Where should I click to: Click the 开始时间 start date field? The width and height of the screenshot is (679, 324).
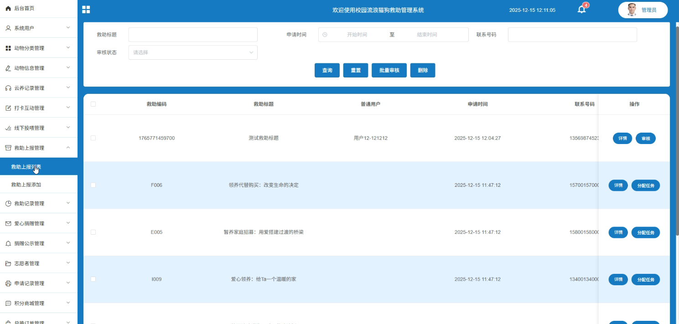[x=357, y=35]
